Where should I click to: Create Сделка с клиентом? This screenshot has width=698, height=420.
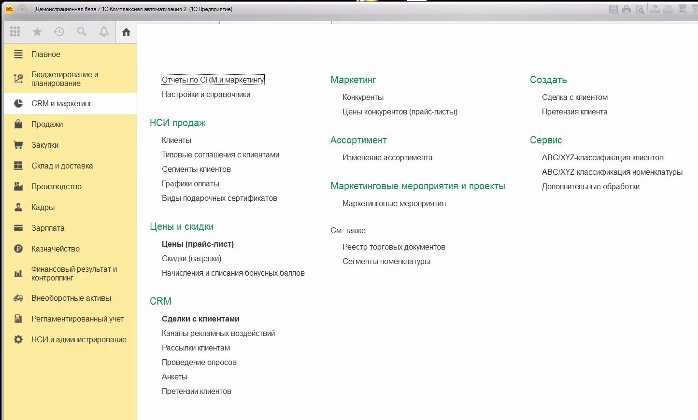(x=575, y=97)
